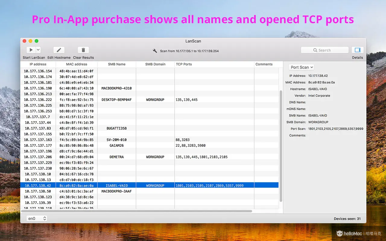Click the vertical scrollbar of the table

(x=281, y=146)
